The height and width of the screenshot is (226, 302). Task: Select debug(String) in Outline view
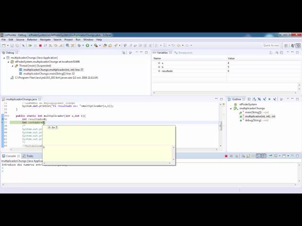(254, 121)
